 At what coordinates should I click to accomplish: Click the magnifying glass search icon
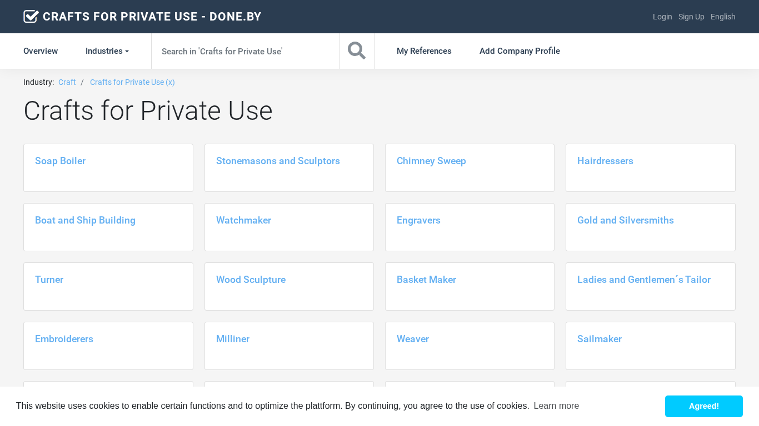click(x=357, y=51)
